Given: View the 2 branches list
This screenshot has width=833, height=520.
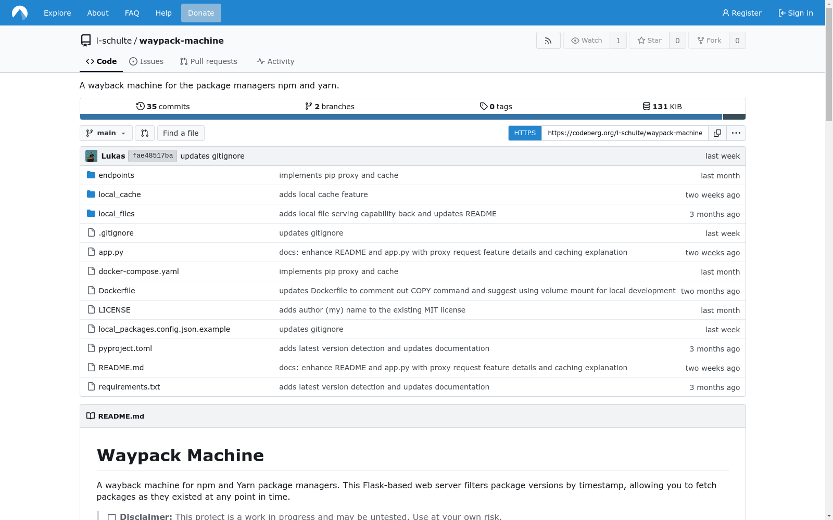Looking at the screenshot, I should 330,106.
